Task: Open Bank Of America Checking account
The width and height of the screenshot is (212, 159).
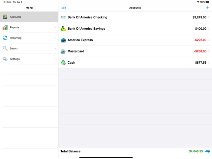Action: (135, 17)
